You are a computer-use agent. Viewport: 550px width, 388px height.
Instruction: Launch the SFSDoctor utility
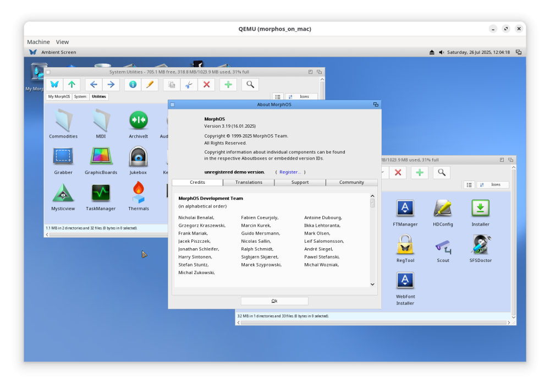coord(480,244)
